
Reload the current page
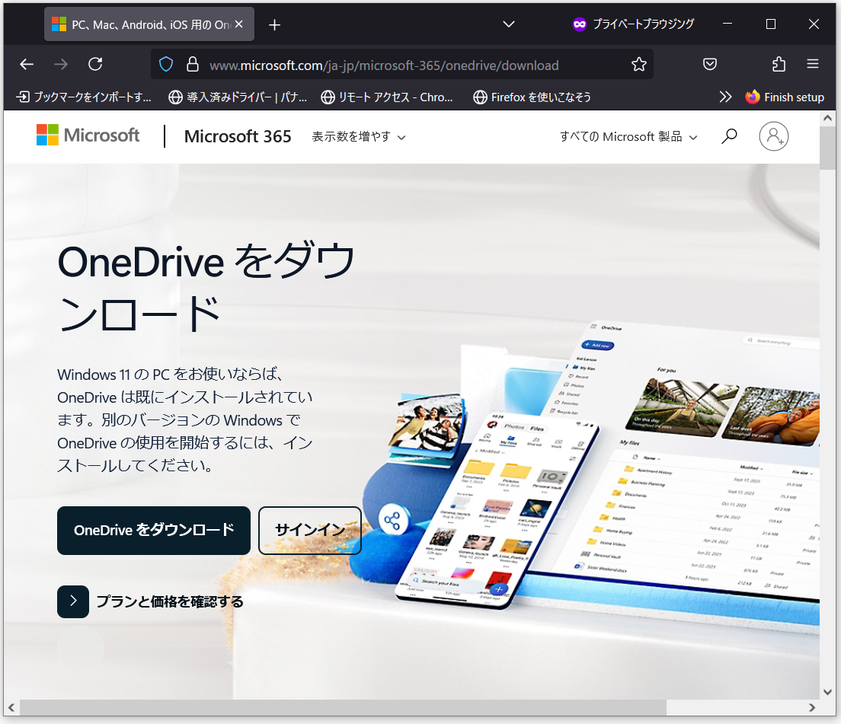(95, 64)
